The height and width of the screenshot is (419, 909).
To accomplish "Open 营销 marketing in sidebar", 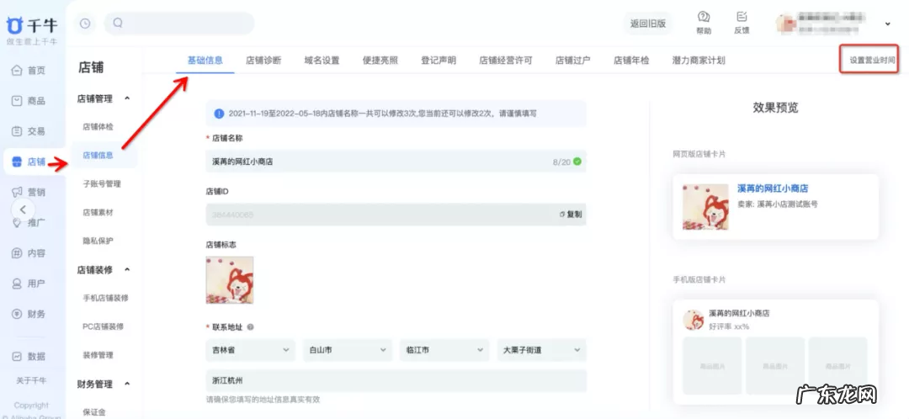I will click(29, 192).
